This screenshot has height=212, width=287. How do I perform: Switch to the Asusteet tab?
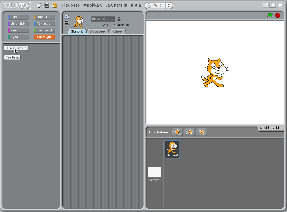[x=98, y=31]
